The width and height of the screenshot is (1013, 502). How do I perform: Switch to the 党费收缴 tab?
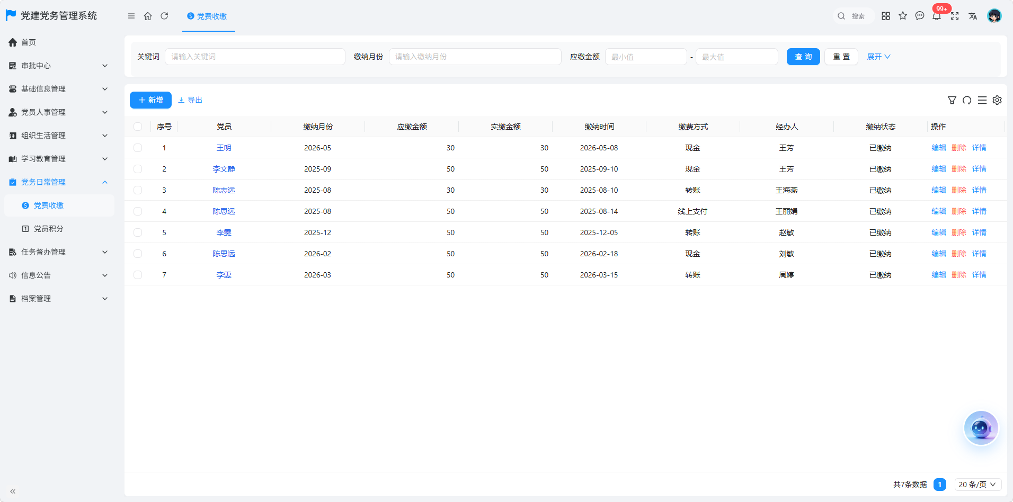click(207, 16)
